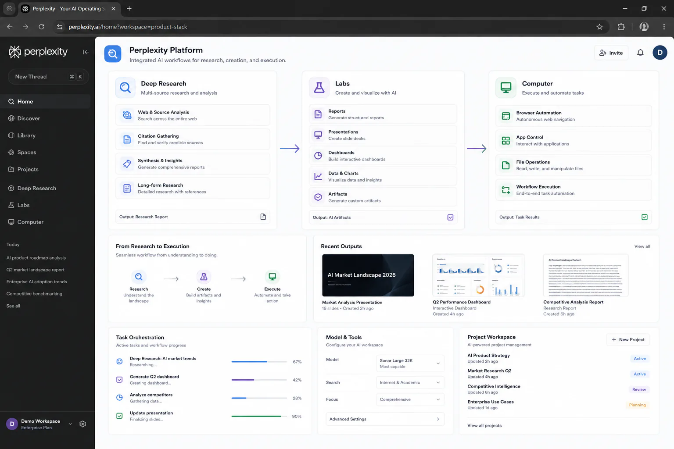Click View all projects link
Screen dimensions: 674x449
coord(484,425)
